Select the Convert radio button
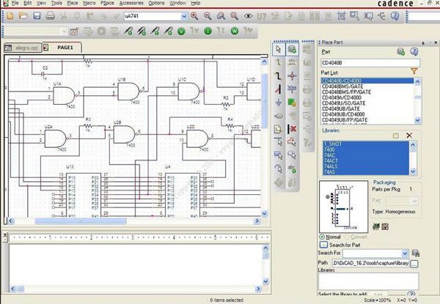 tap(348, 237)
